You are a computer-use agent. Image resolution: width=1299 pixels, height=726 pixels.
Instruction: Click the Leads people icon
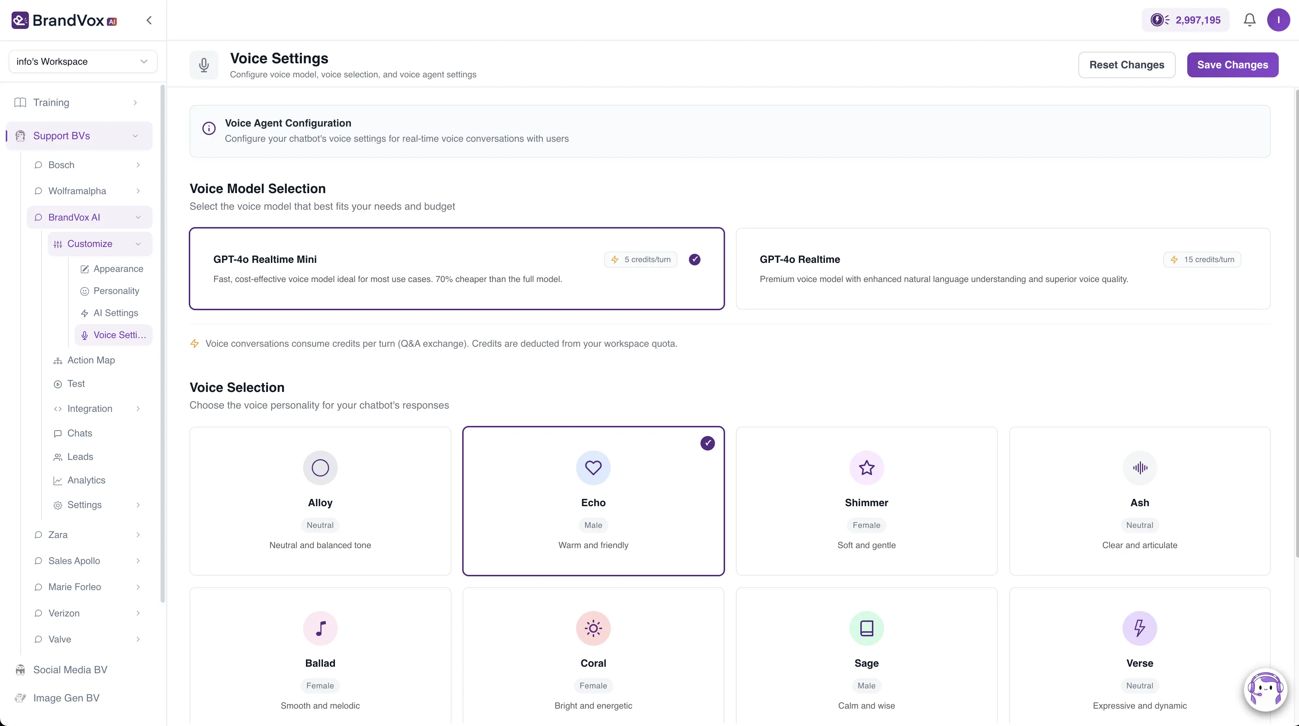pyautogui.click(x=58, y=457)
